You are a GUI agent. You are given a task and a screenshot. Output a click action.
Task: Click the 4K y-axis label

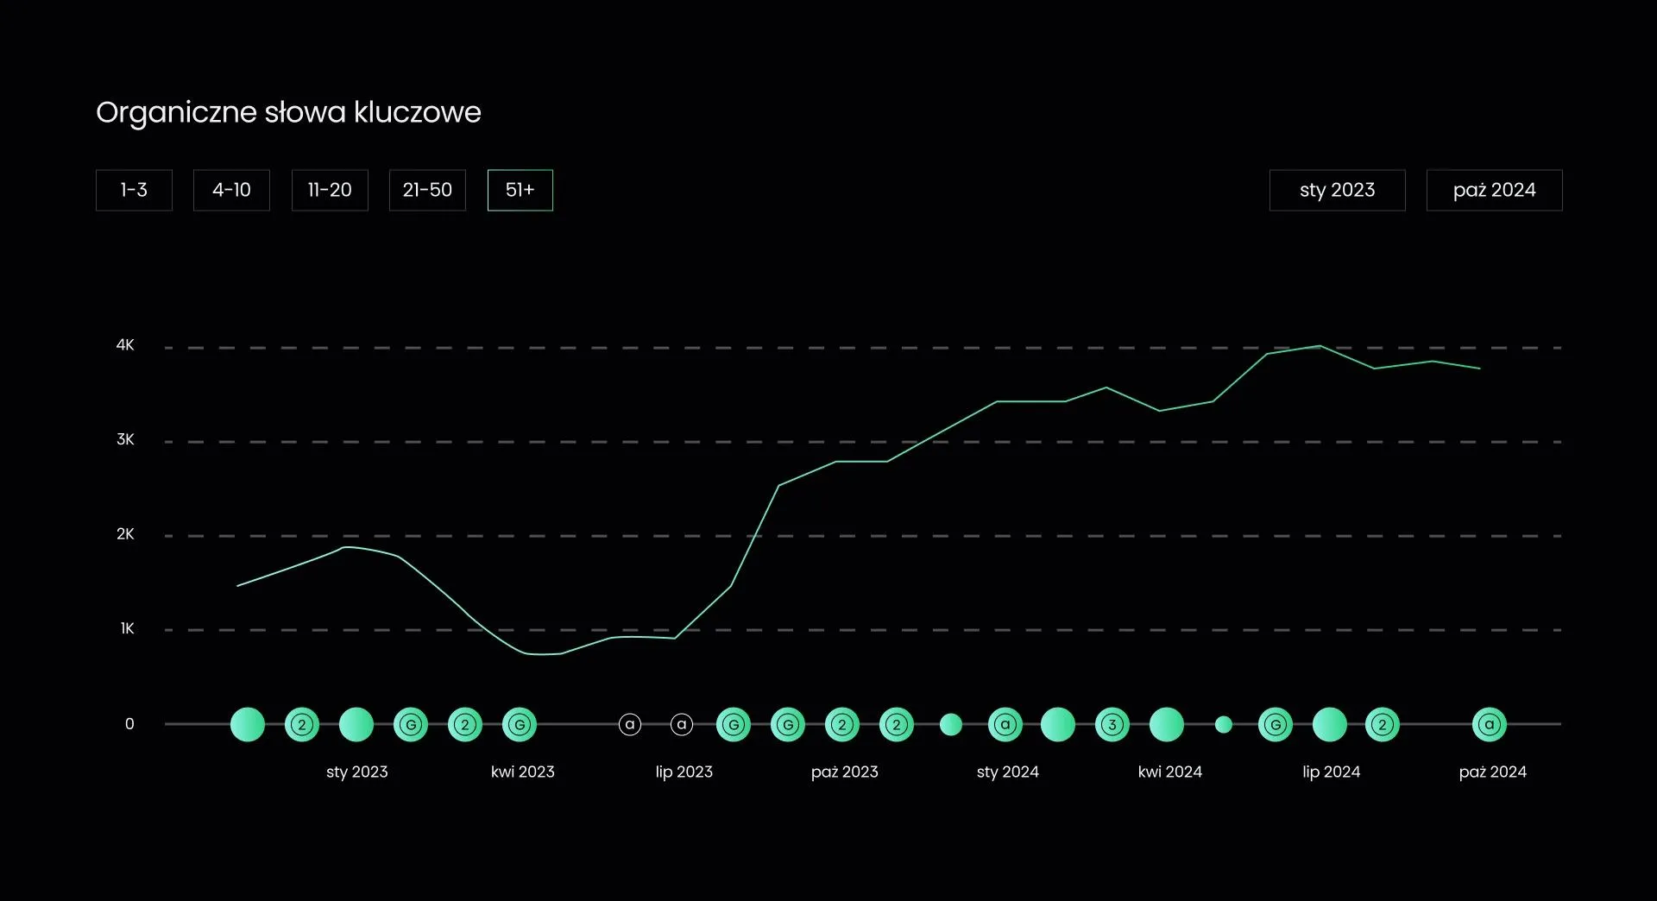pos(125,345)
